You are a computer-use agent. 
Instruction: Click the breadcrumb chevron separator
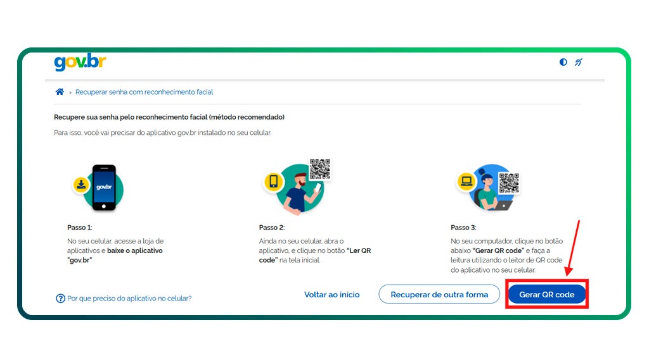70,92
